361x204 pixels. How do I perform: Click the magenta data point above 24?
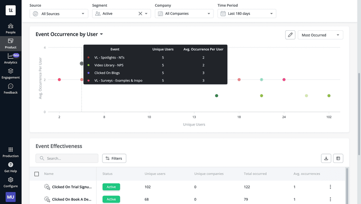coord(284,79)
